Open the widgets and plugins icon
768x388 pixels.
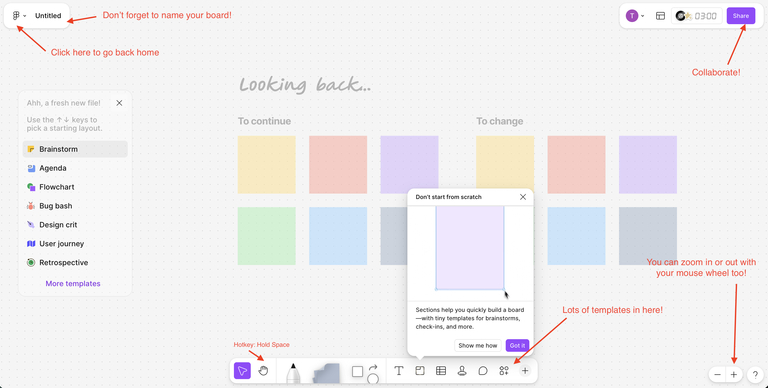click(x=504, y=371)
